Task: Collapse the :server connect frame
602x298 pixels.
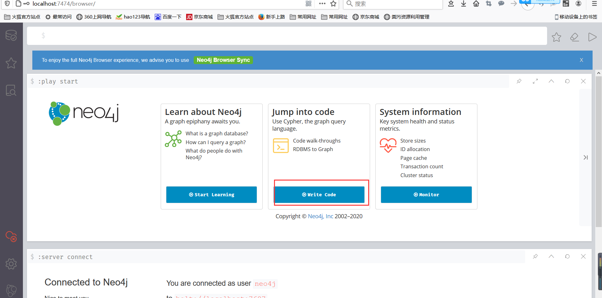Action: pyautogui.click(x=551, y=256)
